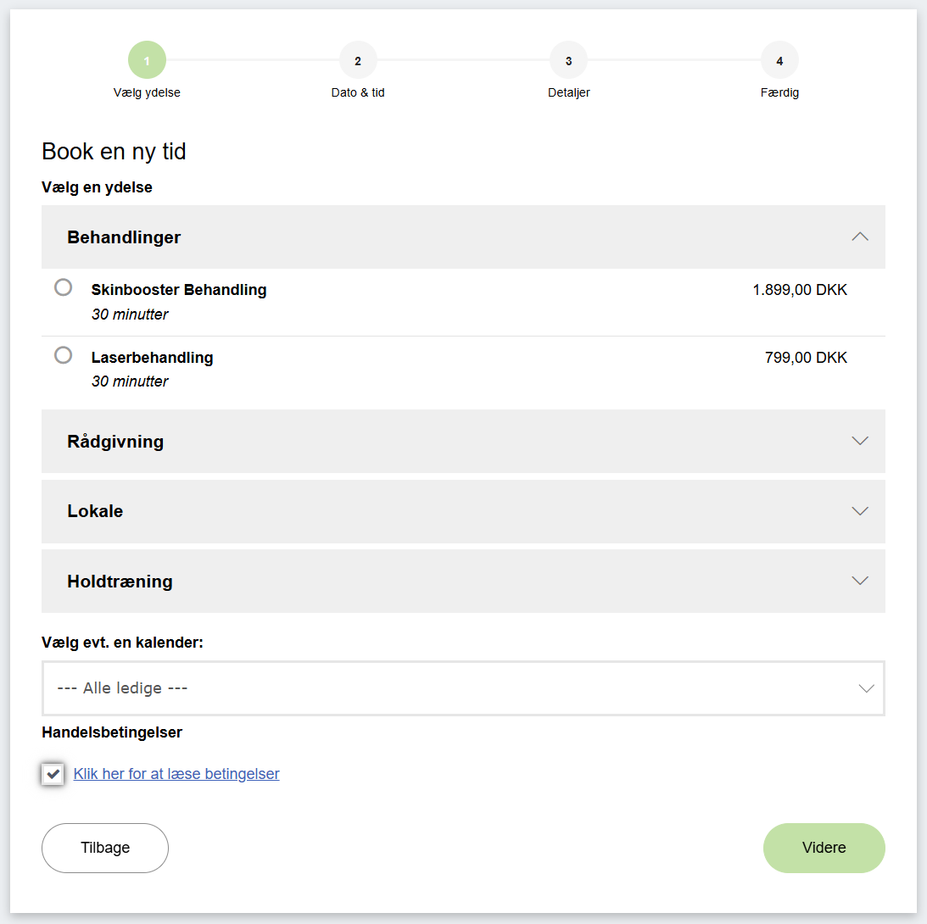Open the terms via Klik her link
This screenshot has width=927, height=924.
coord(176,773)
